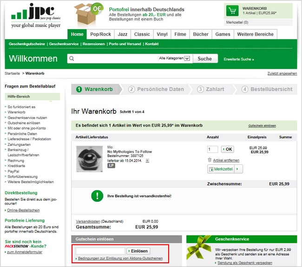Click Artikel entfernen link

click(226, 160)
